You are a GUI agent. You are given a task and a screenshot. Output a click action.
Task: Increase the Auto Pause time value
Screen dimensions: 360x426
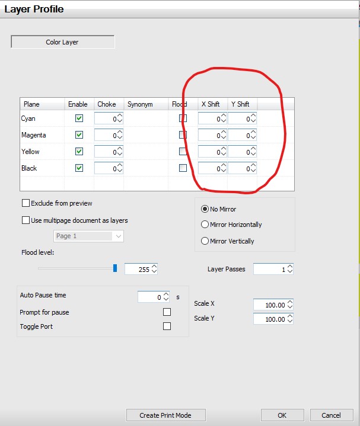pos(166,294)
